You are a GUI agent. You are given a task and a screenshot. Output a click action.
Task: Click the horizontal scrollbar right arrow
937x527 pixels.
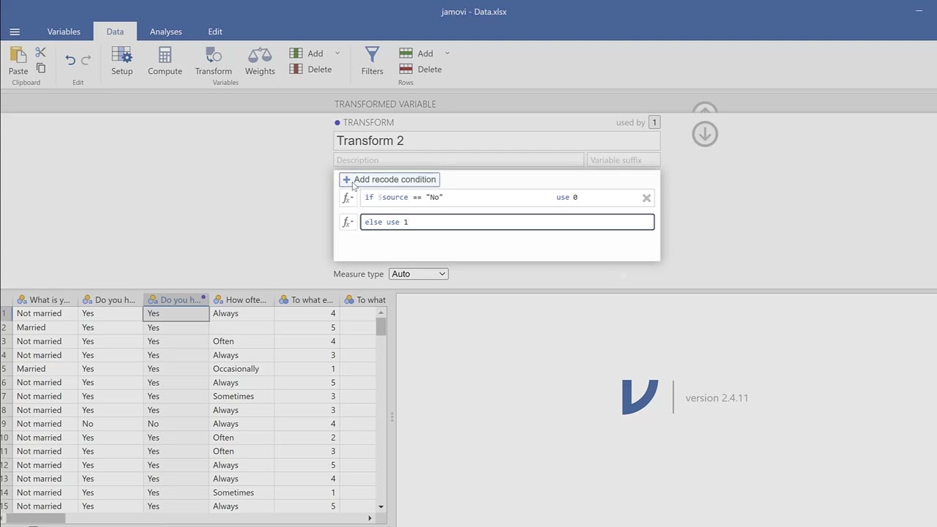pyautogui.click(x=370, y=518)
